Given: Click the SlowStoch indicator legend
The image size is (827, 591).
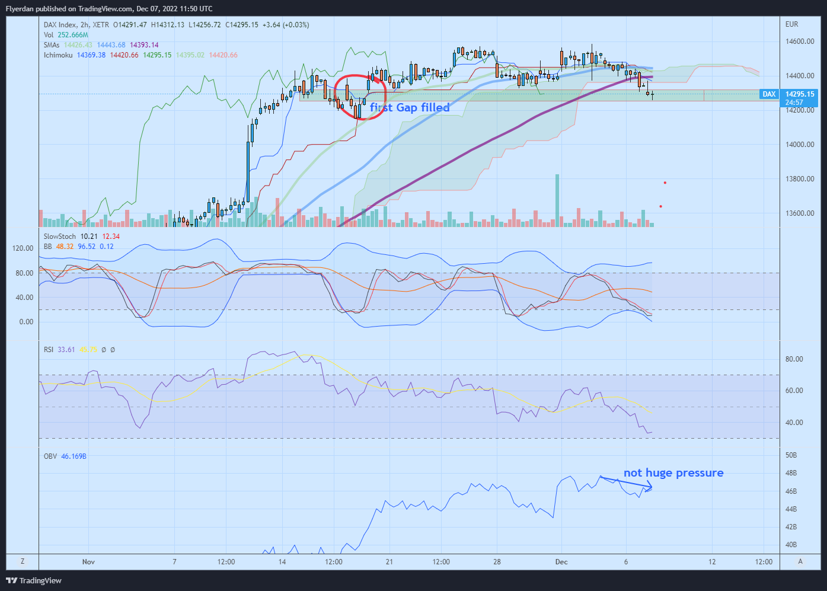Looking at the screenshot, I should [60, 237].
